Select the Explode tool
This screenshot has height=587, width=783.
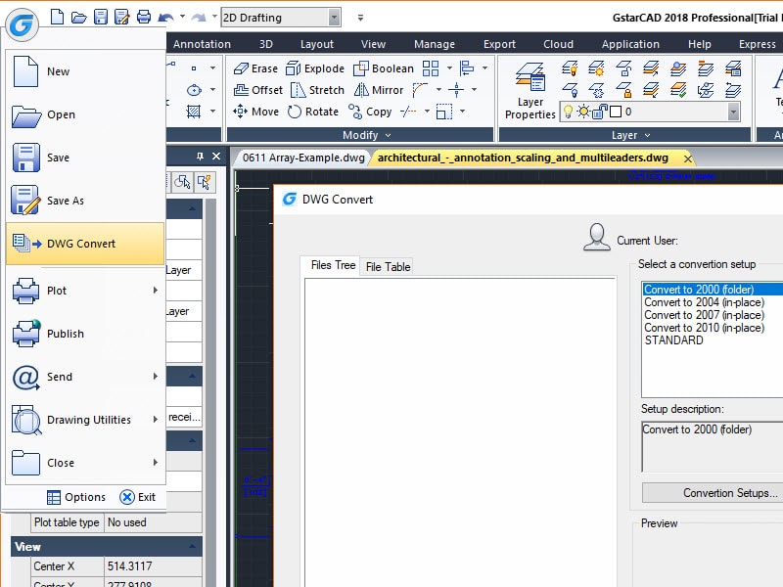[x=315, y=68]
